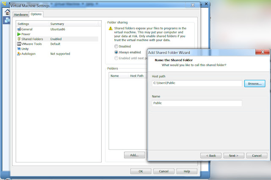Click the green Power arrow icon
The image size is (271, 180).
click(x=19, y=34)
